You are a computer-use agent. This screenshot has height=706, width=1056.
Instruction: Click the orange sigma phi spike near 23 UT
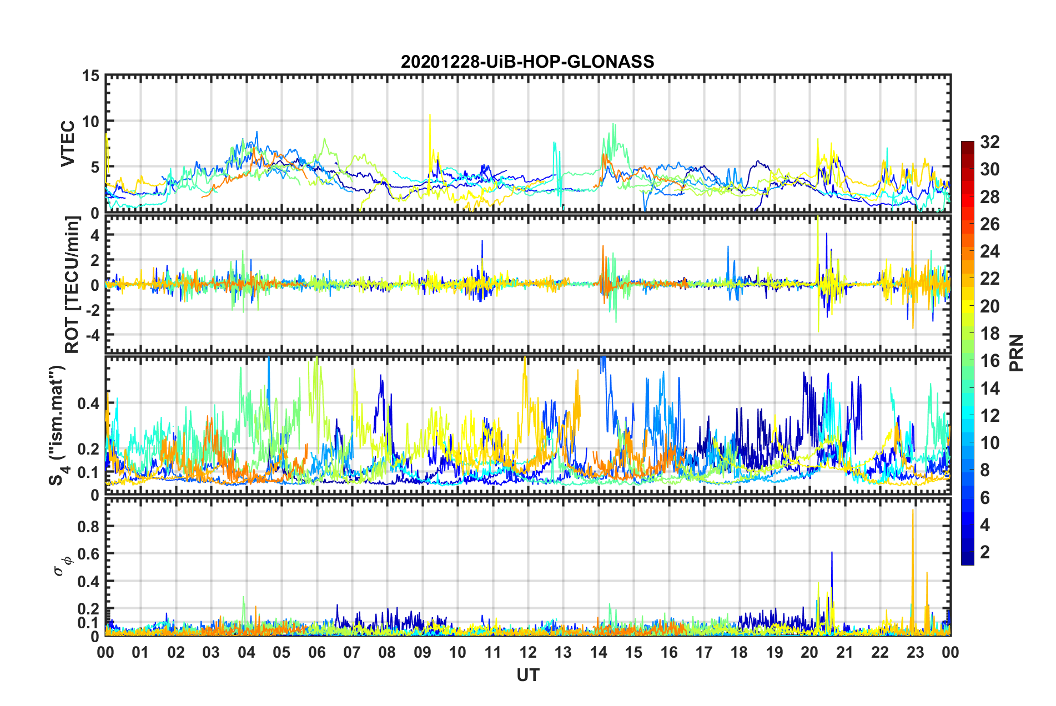click(913, 572)
